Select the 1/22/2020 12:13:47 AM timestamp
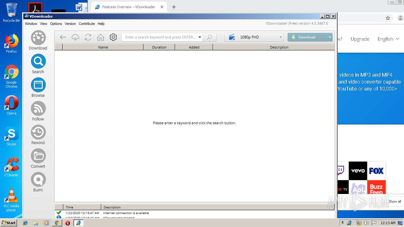404x227 pixels. [x=82, y=213]
